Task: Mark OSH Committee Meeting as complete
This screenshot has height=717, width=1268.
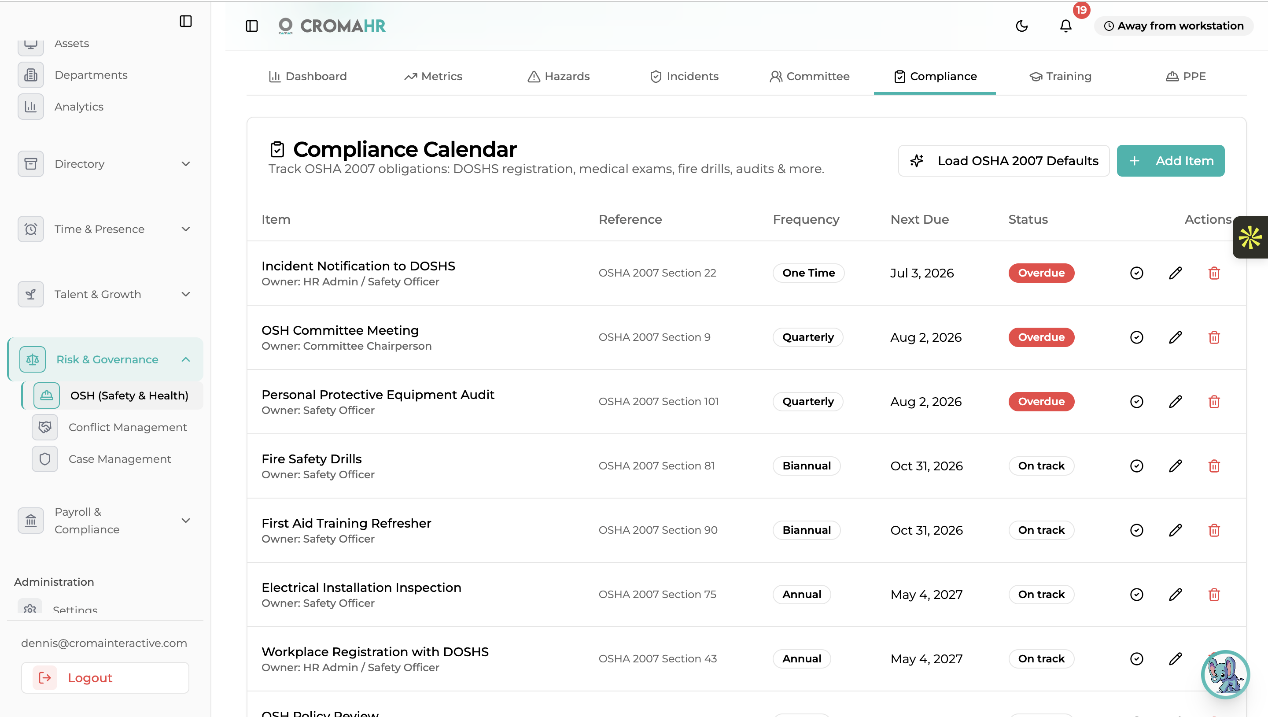Action: point(1136,337)
